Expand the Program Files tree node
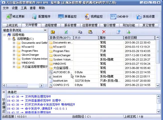The width and height of the screenshot is (163, 120). [14, 51]
